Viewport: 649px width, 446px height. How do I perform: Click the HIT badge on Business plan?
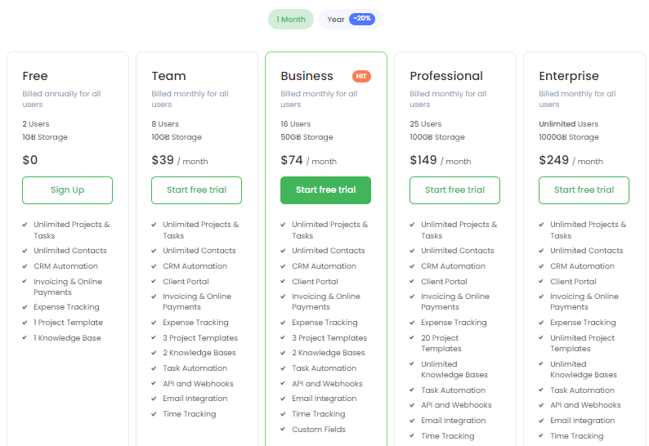(361, 76)
